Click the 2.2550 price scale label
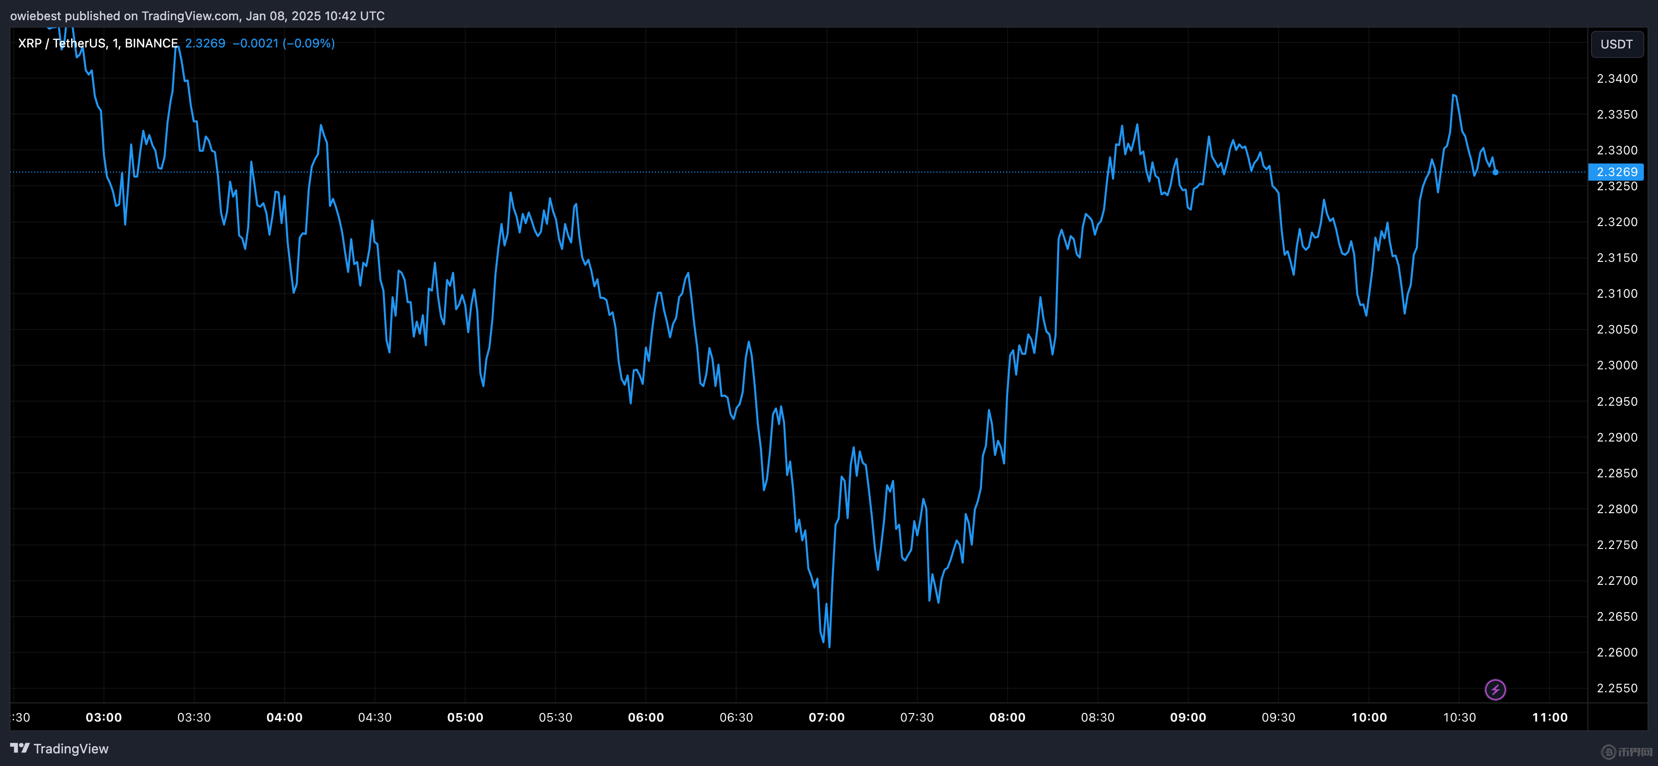1658x766 pixels. [x=1616, y=688]
